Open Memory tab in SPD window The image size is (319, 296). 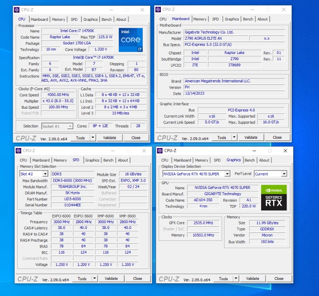(x=60, y=160)
